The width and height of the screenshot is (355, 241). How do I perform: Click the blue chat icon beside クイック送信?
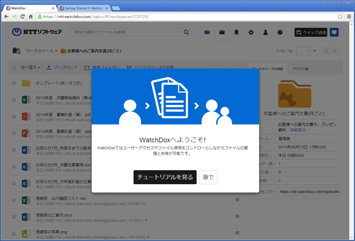(334, 32)
